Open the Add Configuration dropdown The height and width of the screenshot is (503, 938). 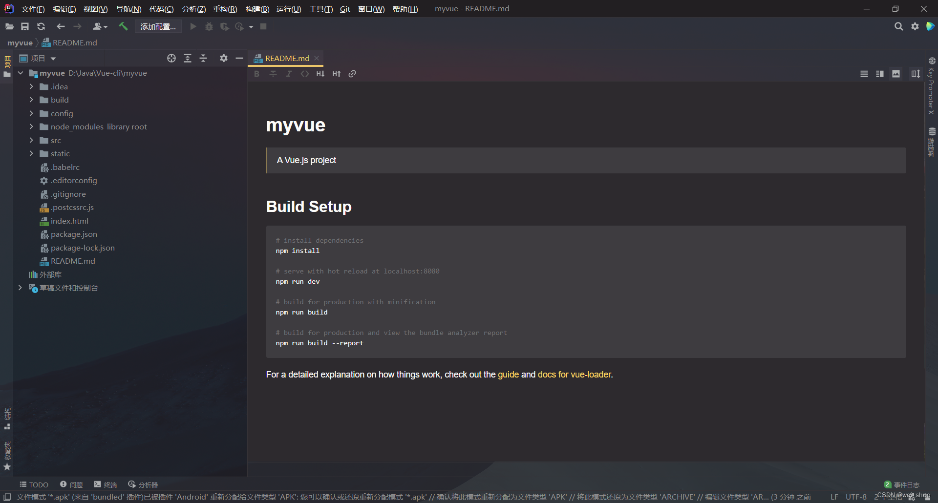pos(158,26)
